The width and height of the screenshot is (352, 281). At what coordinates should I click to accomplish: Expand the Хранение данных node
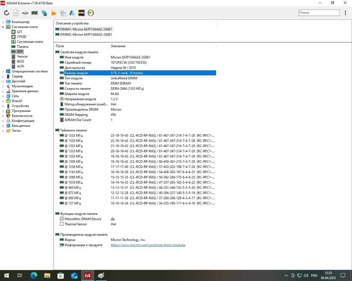pos(3,91)
